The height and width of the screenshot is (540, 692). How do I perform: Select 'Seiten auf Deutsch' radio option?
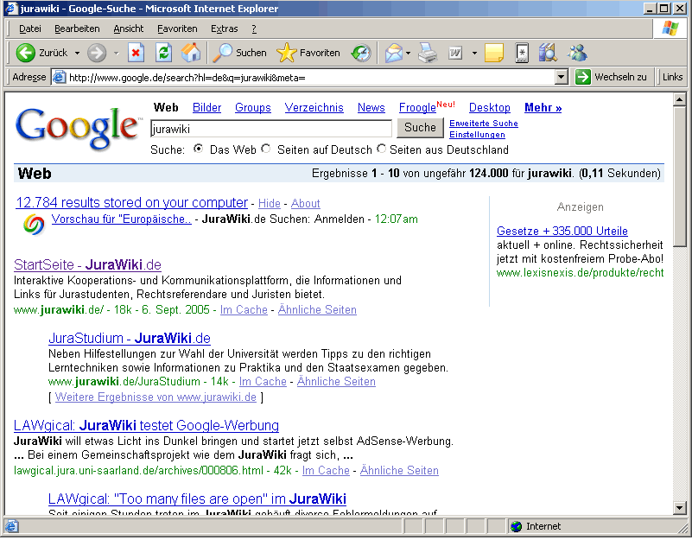pyautogui.click(x=266, y=149)
